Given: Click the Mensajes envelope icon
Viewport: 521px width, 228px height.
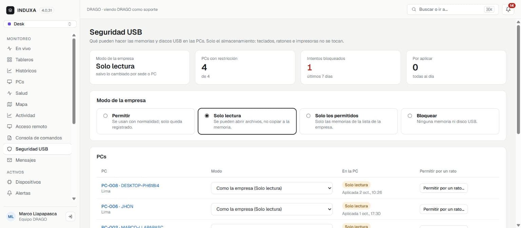Looking at the screenshot, I should 9,160.
